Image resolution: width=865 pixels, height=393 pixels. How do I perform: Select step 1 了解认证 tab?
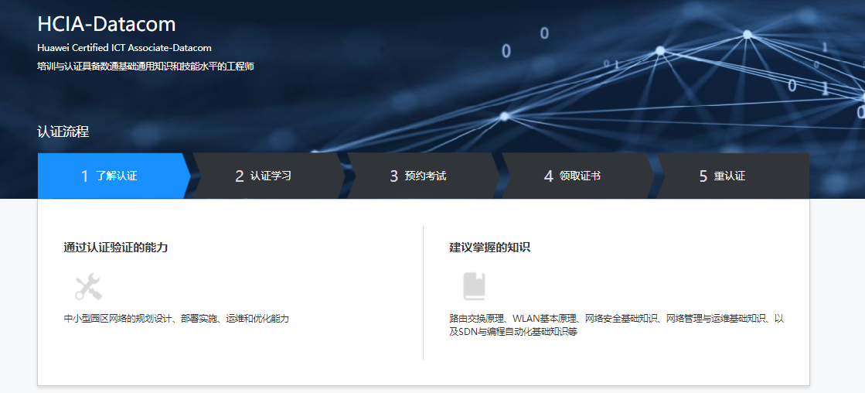point(114,176)
